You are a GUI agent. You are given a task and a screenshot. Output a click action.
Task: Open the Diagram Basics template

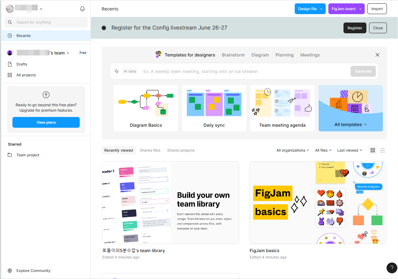click(x=146, y=108)
